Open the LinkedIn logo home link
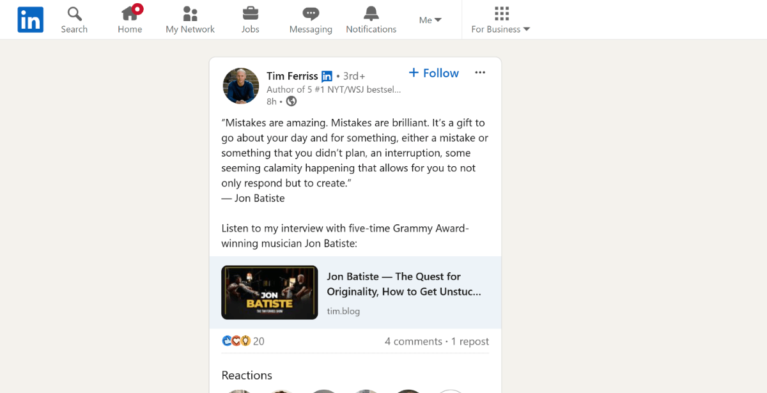Viewport: 767px width, 393px height. tap(30, 20)
